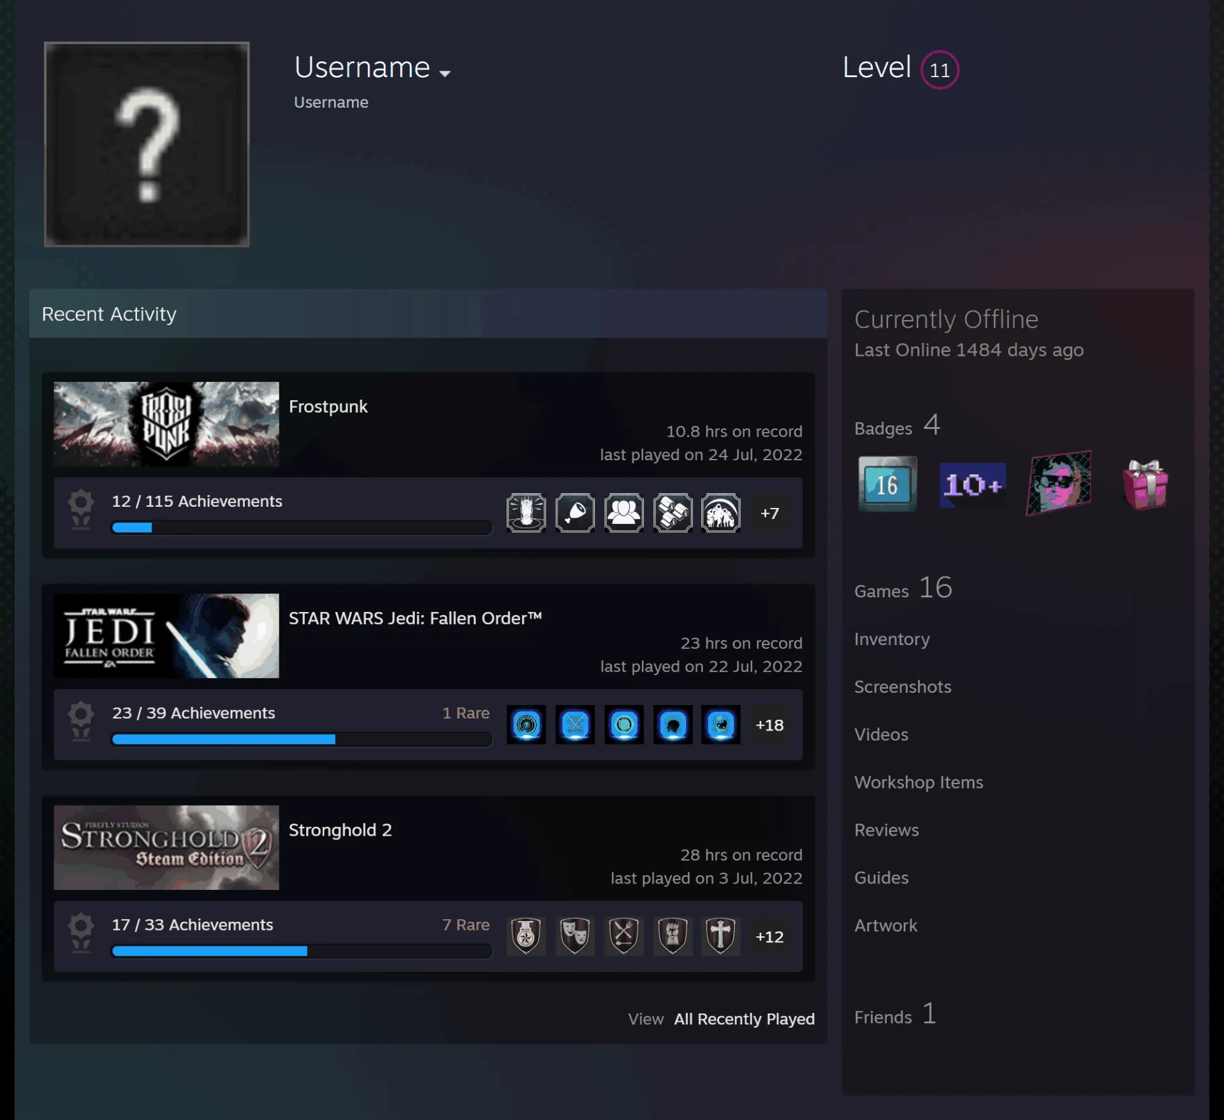This screenshot has width=1224, height=1120.
Task: Click Jedi Fallen Order's fourth blue achievement icon
Action: [x=673, y=724]
